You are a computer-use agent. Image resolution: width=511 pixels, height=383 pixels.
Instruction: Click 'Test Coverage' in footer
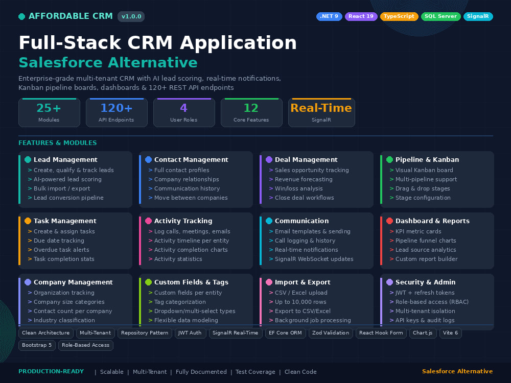[x=255, y=372]
